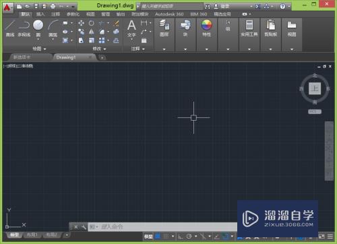337x244 pixels.
Task: Select the Fillet tool in Modify panel
Action: pos(102,32)
